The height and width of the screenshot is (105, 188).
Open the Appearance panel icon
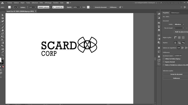pyautogui.click(x=159, y=48)
